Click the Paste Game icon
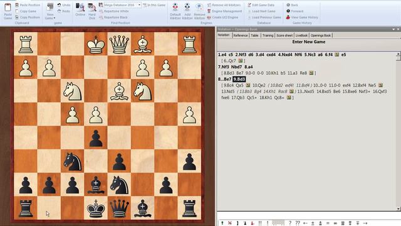 (x=8, y=11)
